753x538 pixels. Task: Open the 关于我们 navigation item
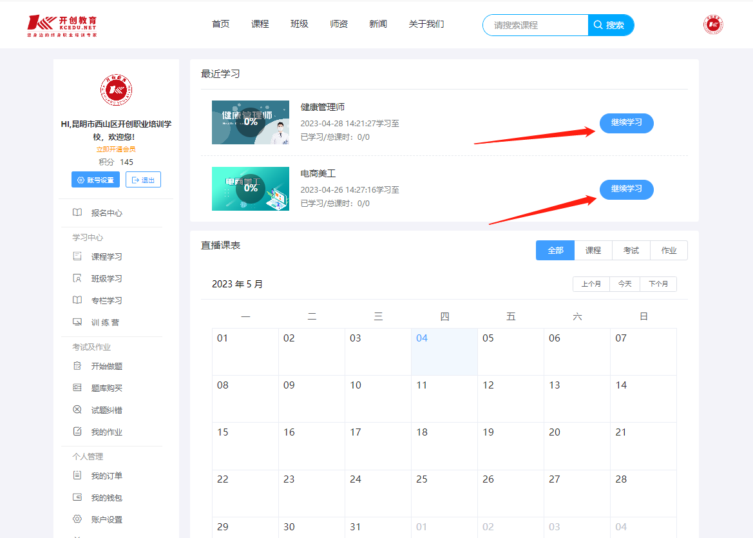pyautogui.click(x=426, y=24)
